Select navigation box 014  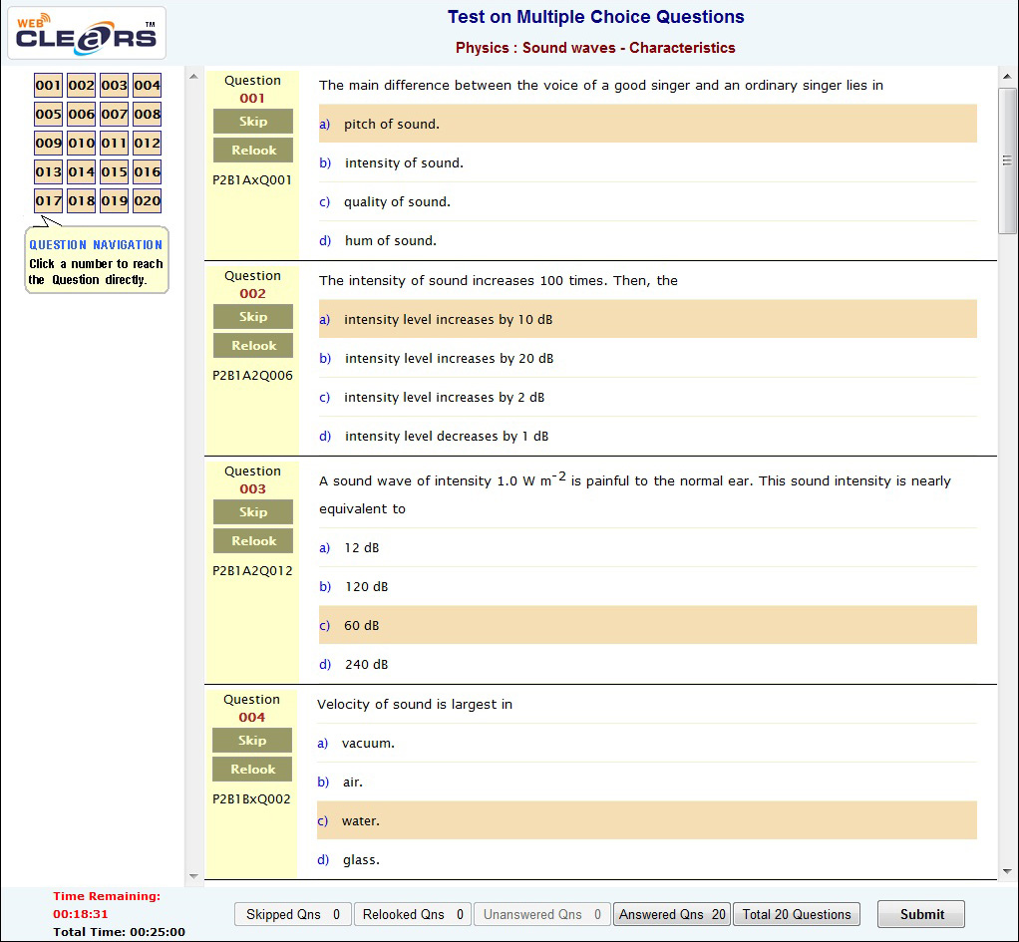click(x=81, y=172)
